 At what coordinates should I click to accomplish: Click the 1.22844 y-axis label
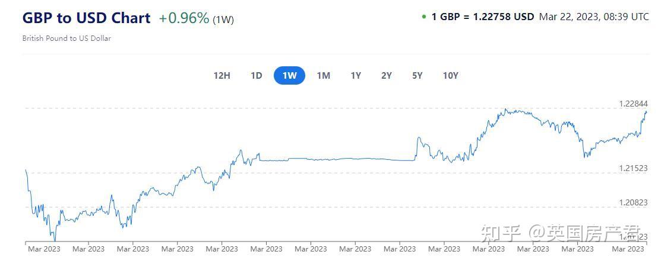pos(634,104)
